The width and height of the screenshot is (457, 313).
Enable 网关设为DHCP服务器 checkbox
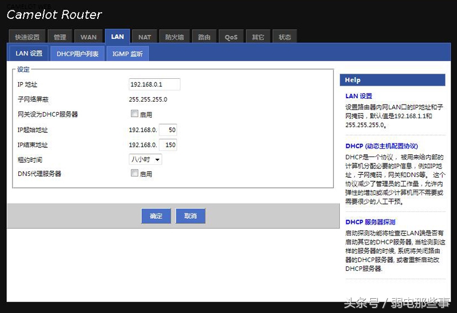click(x=134, y=113)
